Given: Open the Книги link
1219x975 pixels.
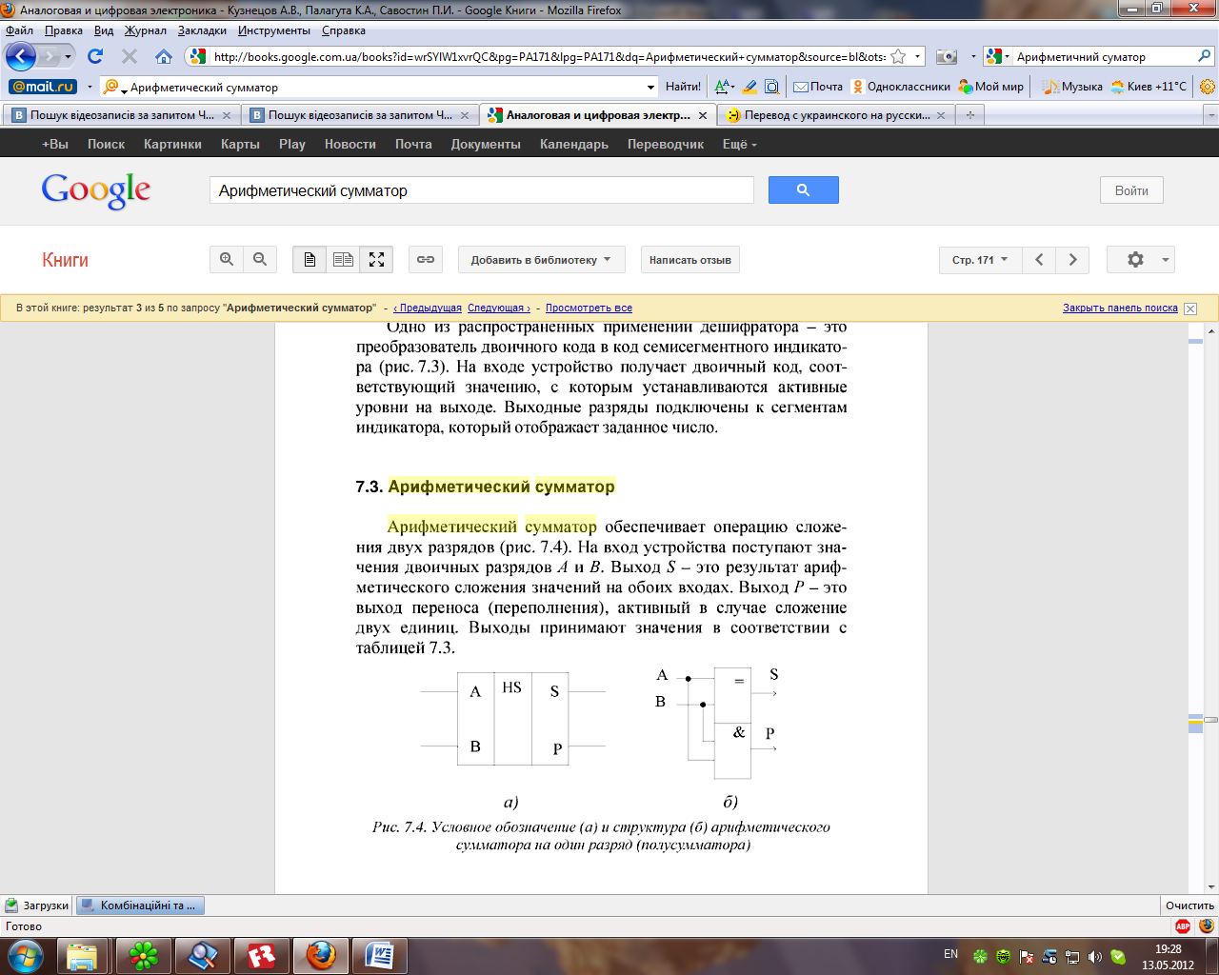Looking at the screenshot, I should click(x=65, y=260).
